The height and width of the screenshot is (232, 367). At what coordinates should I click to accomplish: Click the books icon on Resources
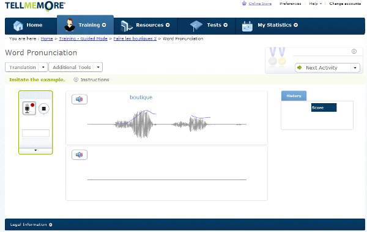(127, 26)
